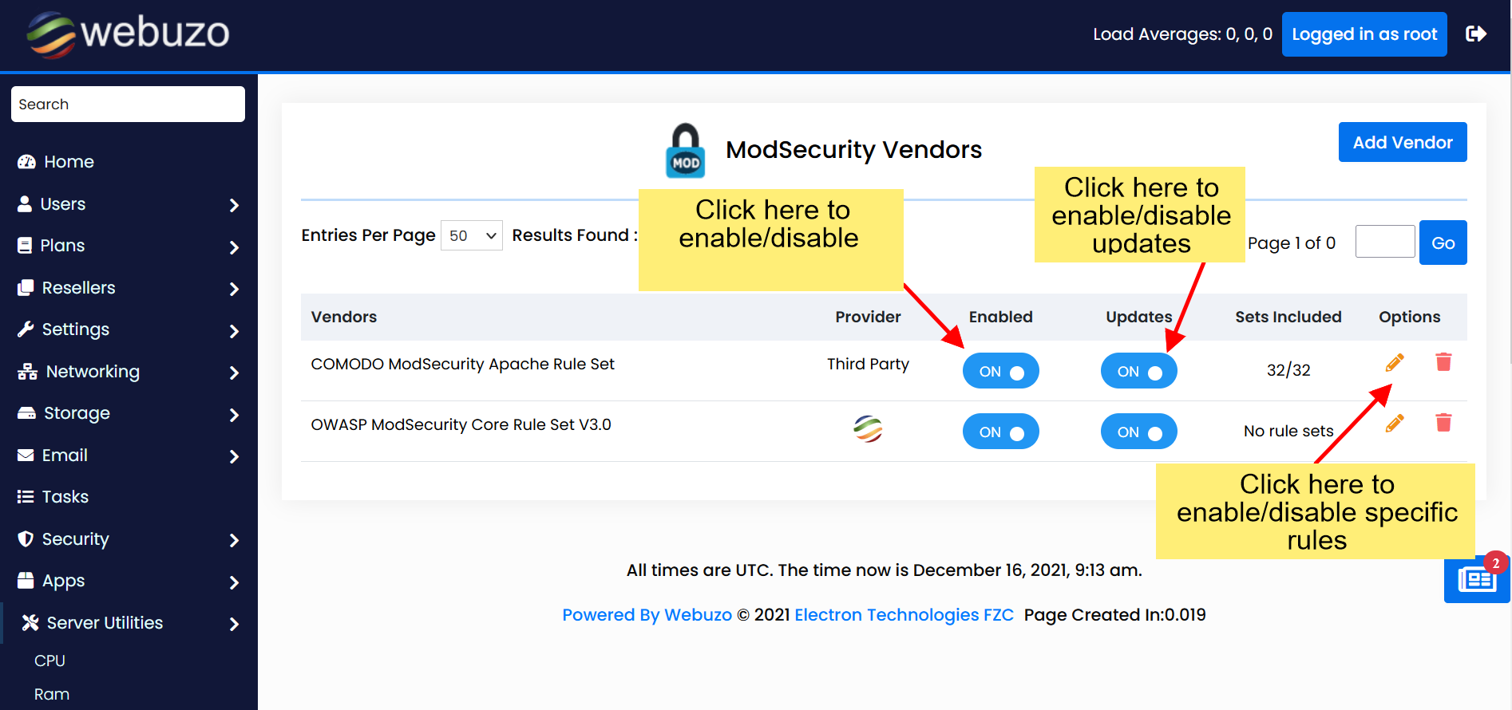1512x710 pixels.
Task: Open the news notification icon with badge
Action: pyautogui.click(x=1477, y=579)
